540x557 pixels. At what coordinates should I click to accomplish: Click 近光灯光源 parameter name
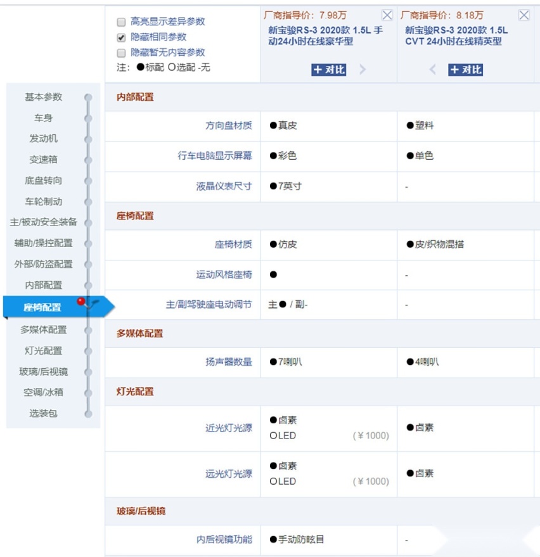coord(229,428)
